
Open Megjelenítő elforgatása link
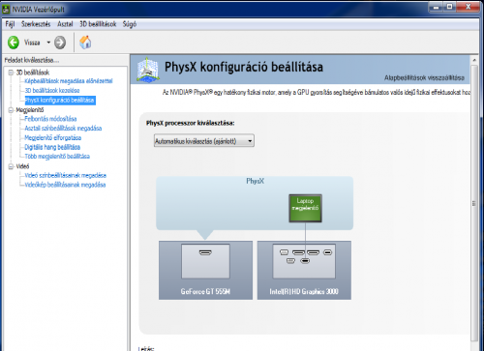coord(53,138)
